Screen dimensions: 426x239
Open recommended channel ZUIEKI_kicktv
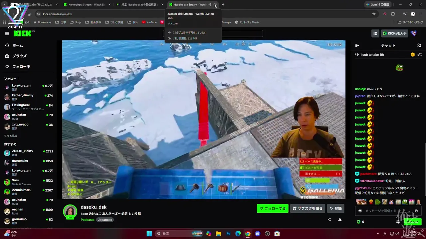(29, 153)
